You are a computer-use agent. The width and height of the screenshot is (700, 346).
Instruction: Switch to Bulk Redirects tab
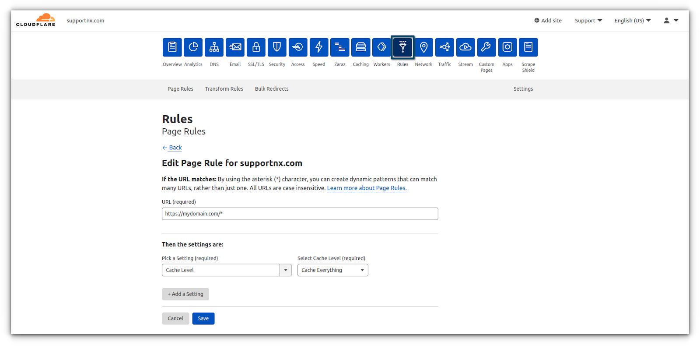tap(272, 89)
